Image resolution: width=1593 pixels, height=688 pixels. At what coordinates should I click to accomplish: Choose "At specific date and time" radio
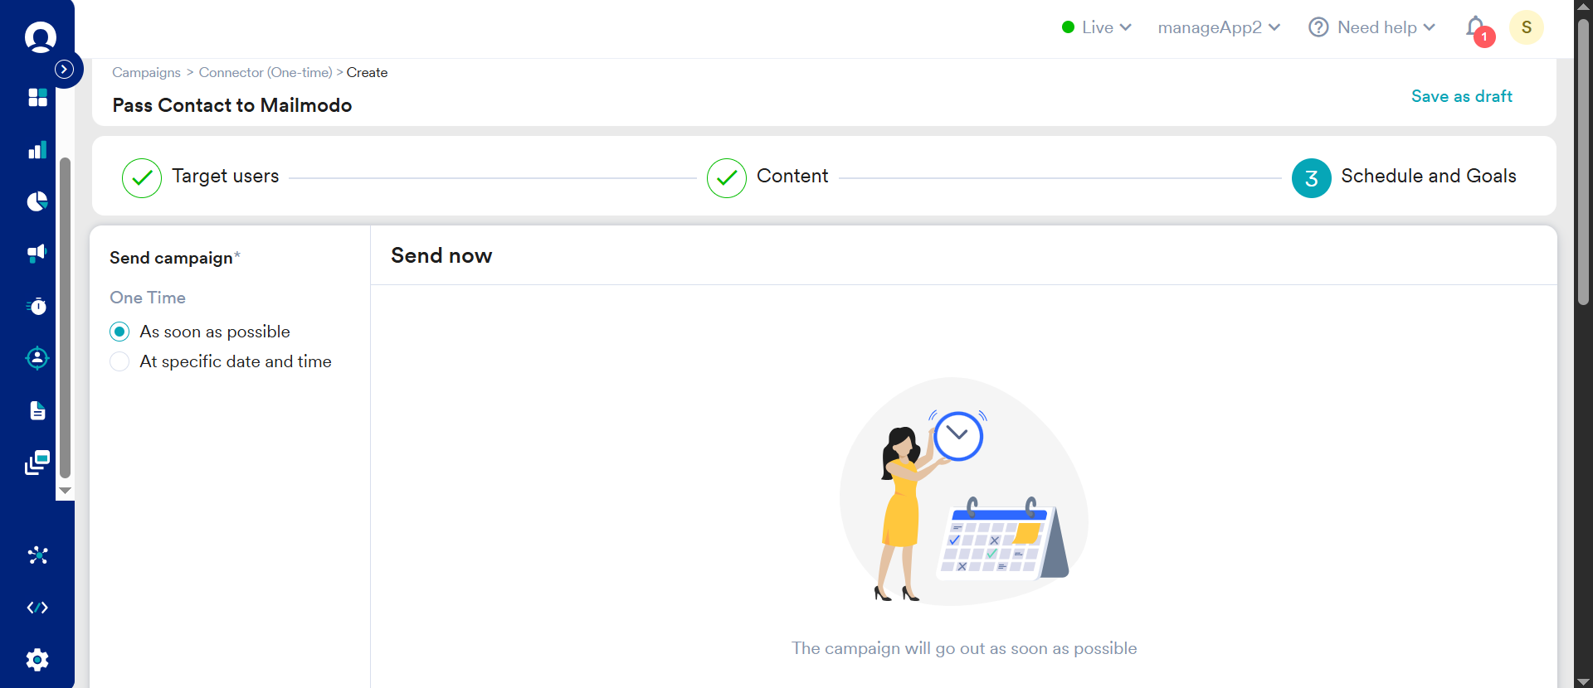[x=119, y=362]
